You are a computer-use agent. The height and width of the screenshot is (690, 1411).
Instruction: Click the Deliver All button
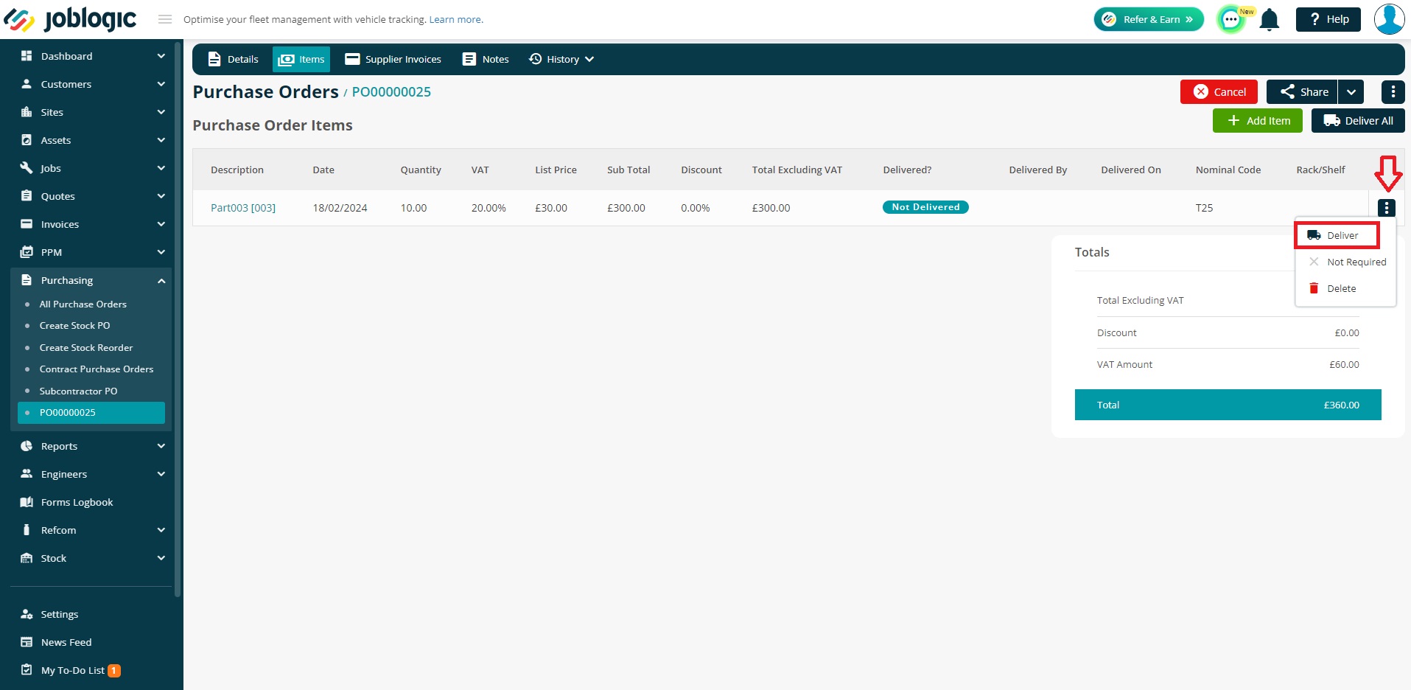tap(1358, 121)
